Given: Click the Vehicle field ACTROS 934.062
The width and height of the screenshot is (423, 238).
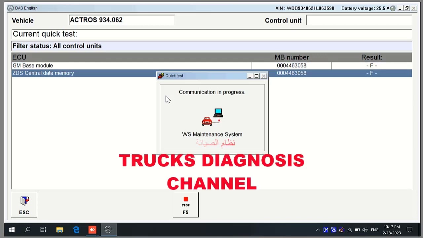Looking at the screenshot, I should (122, 20).
